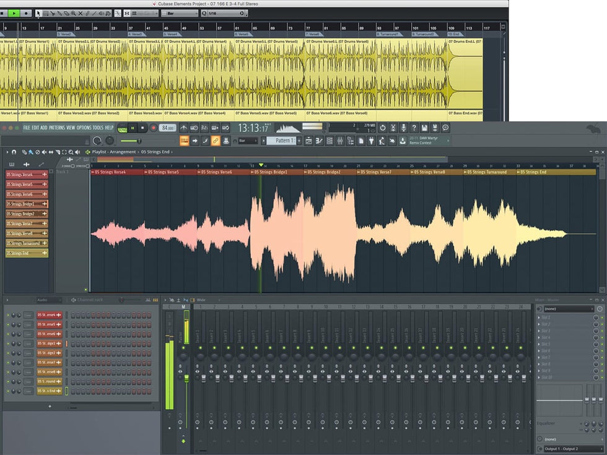607x455 pixels.
Task: Open the TOOLS menu in FL Studio
Action: [98, 128]
